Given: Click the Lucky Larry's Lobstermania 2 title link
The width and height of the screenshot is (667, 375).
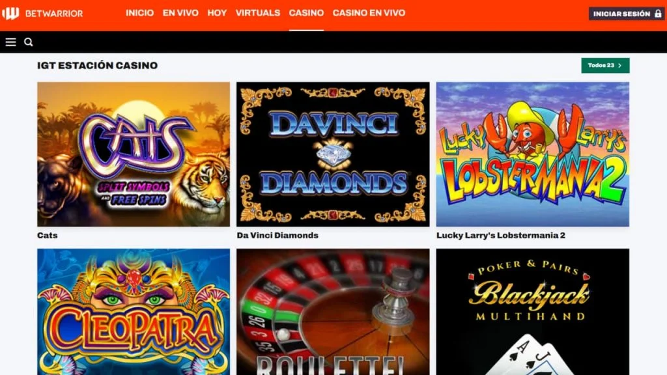Looking at the screenshot, I should [501, 235].
